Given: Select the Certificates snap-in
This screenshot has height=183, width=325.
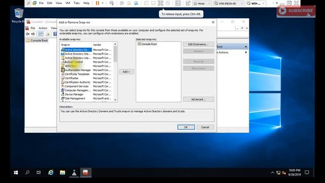Looking at the screenshot, I should pos(87,78).
